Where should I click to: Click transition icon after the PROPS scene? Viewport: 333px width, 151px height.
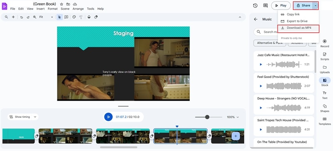37,136
